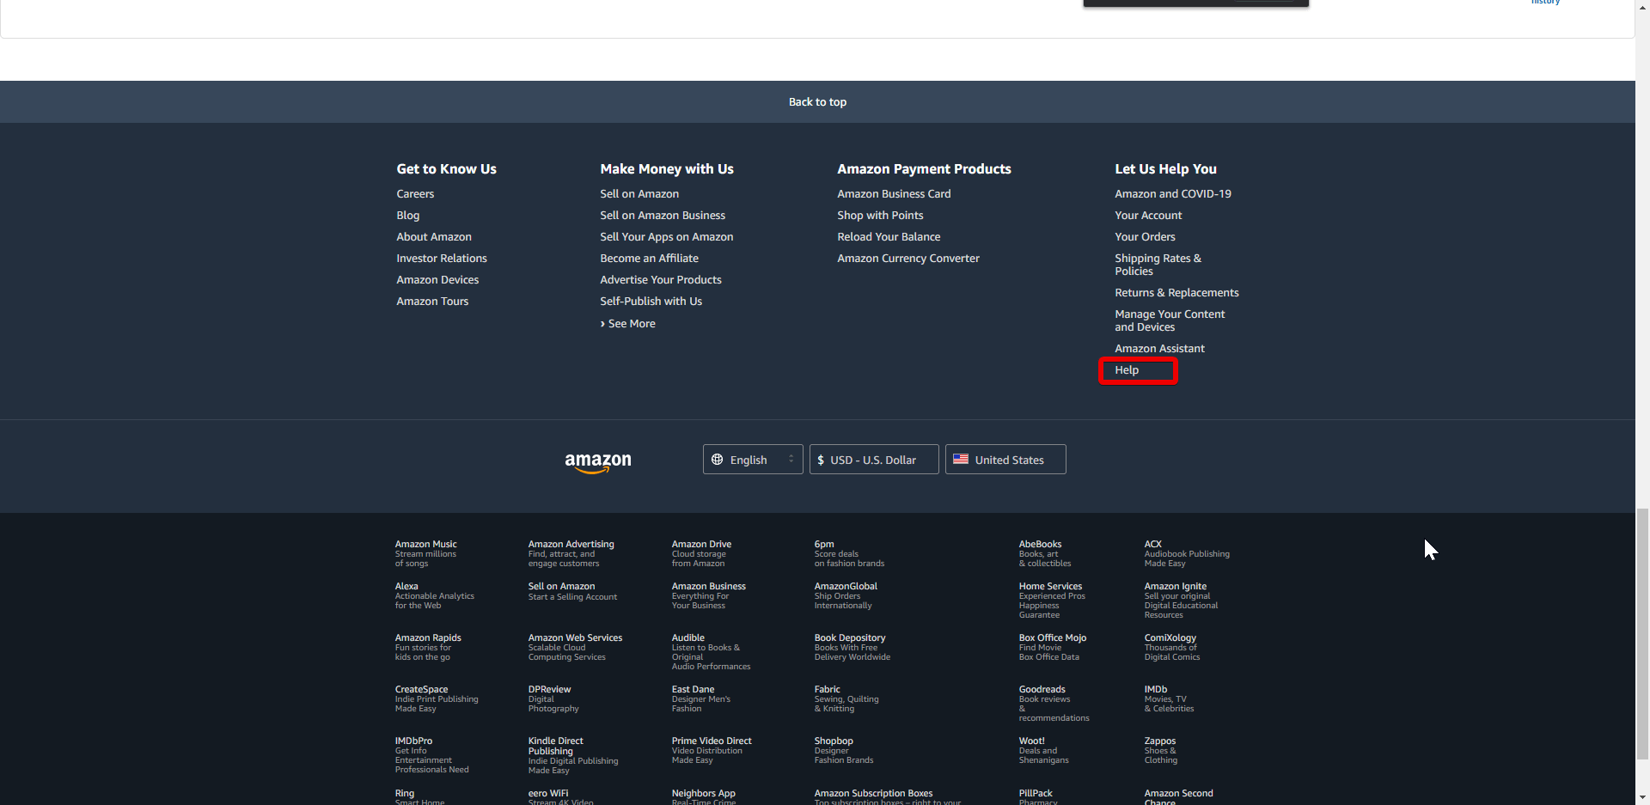Open Amazon Currency Converter link
This screenshot has width=1650, height=805.
[908, 259]
